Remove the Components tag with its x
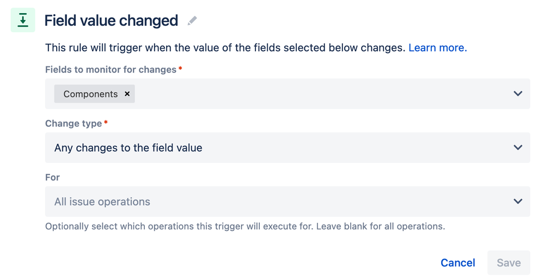 [127, 94]
